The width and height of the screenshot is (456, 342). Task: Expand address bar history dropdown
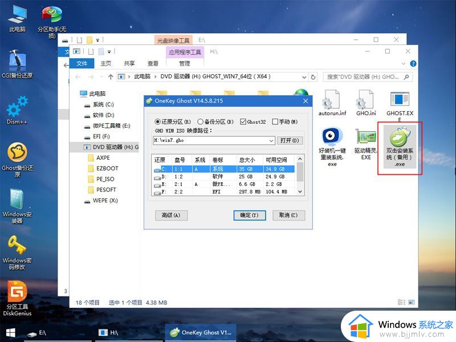pyautogui.click(x=304, y=77)
